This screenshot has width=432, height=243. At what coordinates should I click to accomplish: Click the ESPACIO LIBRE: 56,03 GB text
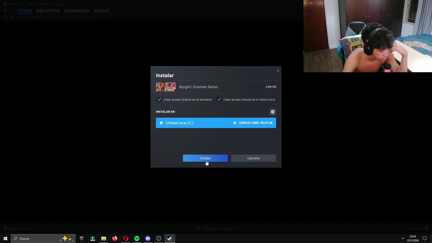[256, 123]
